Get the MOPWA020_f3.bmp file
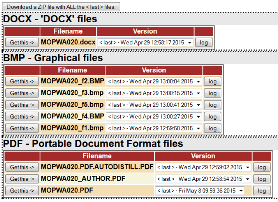The height and width of the screenshot is (202, 278). click(x=22, y=93)
